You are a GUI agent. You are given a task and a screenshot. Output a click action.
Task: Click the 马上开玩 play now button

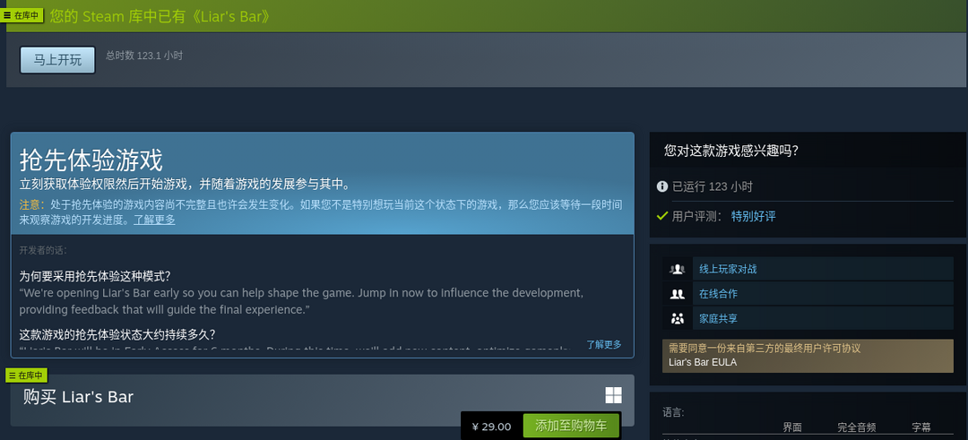click(57, 60)
